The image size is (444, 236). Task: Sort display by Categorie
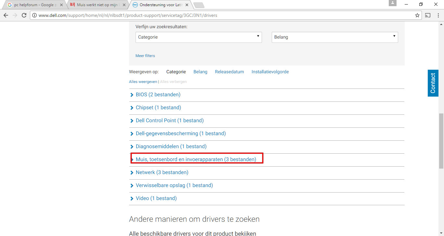click(x=176, y=72)
